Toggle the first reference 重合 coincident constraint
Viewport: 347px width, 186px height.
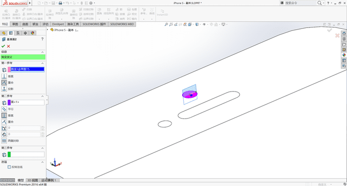[x=4, y=82]
